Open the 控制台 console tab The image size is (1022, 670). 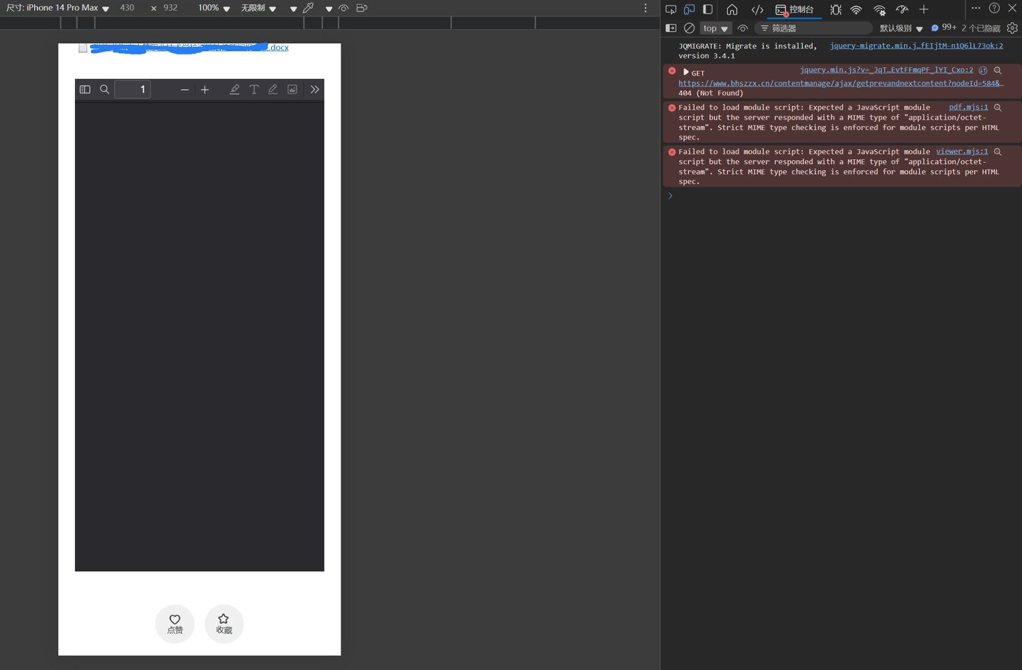(x=794, y=10)
